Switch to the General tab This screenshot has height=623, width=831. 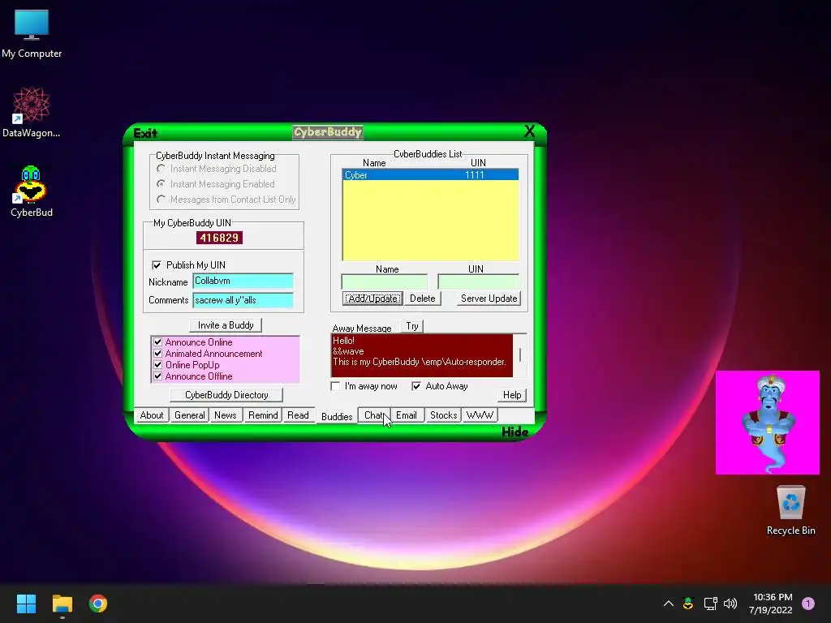[189, 415]
